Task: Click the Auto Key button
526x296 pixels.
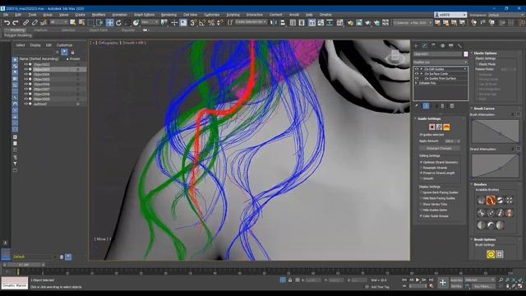Action: pyautogui.click(x=456, y=280)
